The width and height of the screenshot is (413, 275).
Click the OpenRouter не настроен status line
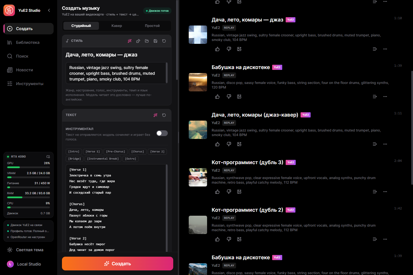click(28, 237)
